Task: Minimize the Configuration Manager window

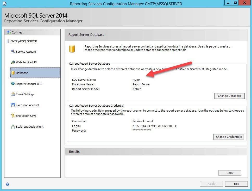Action: 228,3
